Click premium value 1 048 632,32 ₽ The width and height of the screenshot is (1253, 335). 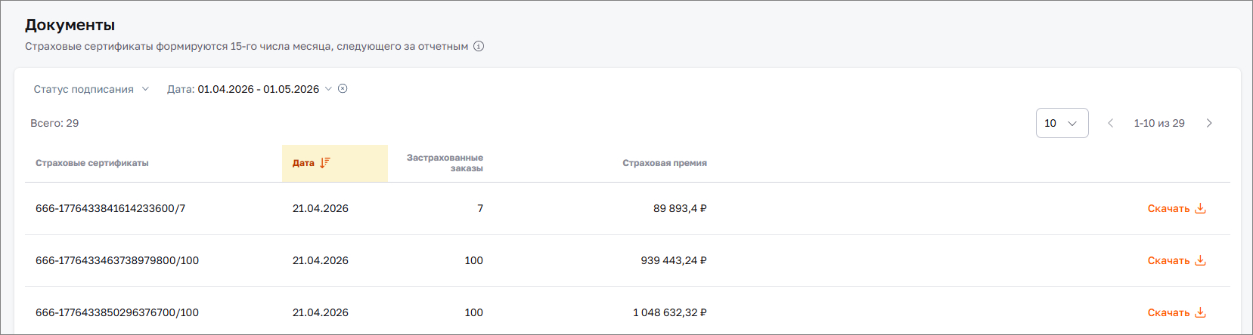coord(670,312)
